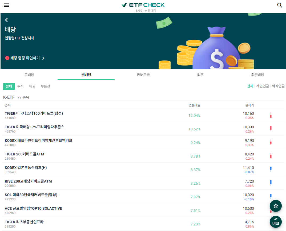Select the 개인연금 filter
This screenshot has height=231, width=286.
point(263,86)
